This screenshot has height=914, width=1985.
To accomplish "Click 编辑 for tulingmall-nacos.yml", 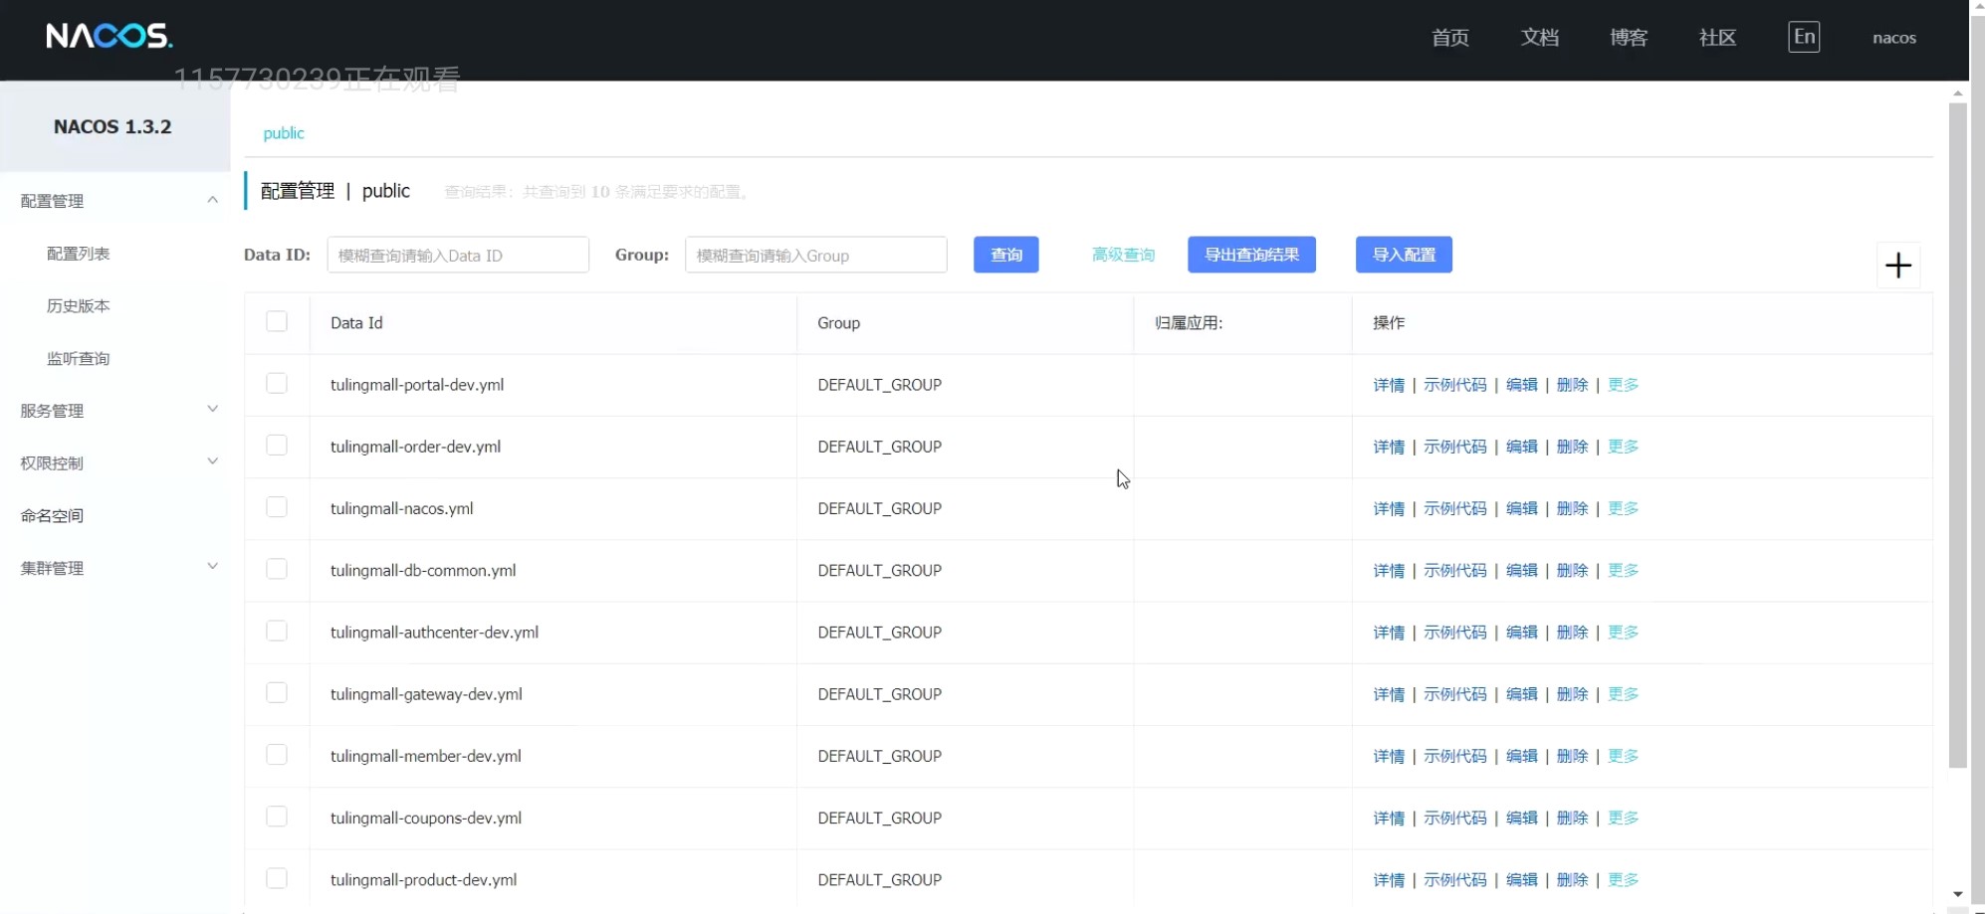I will [x=1521, y=508].
